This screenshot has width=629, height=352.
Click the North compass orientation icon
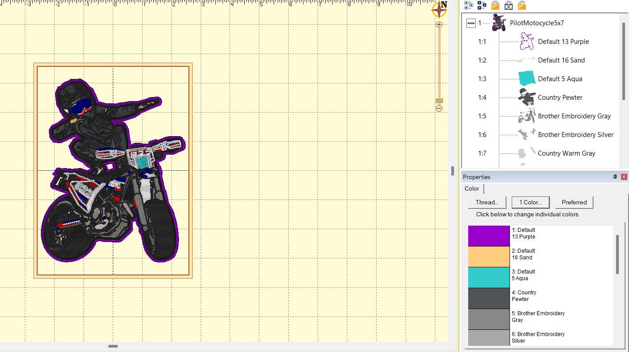pyautogui.click(x=438, y=10)
